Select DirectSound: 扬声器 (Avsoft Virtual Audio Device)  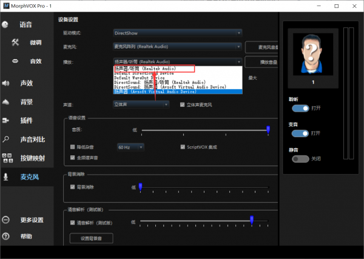[178, 87]
